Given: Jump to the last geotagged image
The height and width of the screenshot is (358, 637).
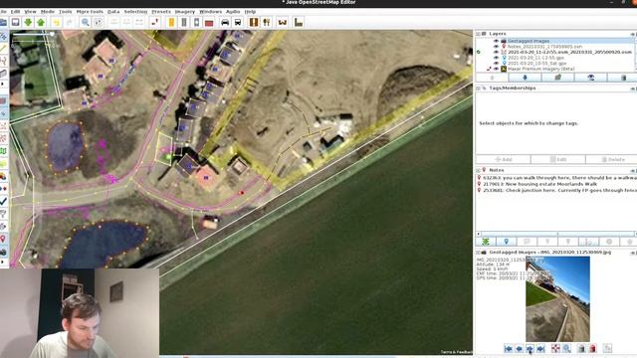Looking at the screenshot, I should (540, 348).
